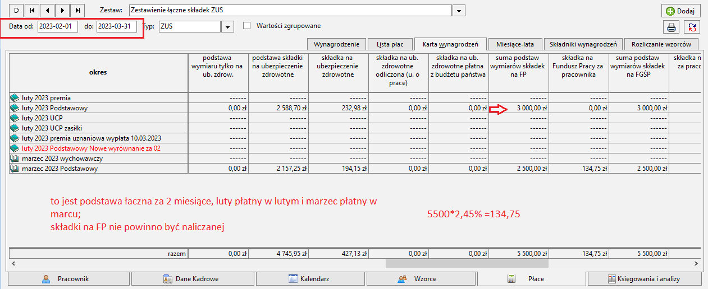Click the book icon of luty 2023 UCP zasiłki
The height and width of the screenshot is (289, 708).
pyautogui.click(x=15, y=128)
